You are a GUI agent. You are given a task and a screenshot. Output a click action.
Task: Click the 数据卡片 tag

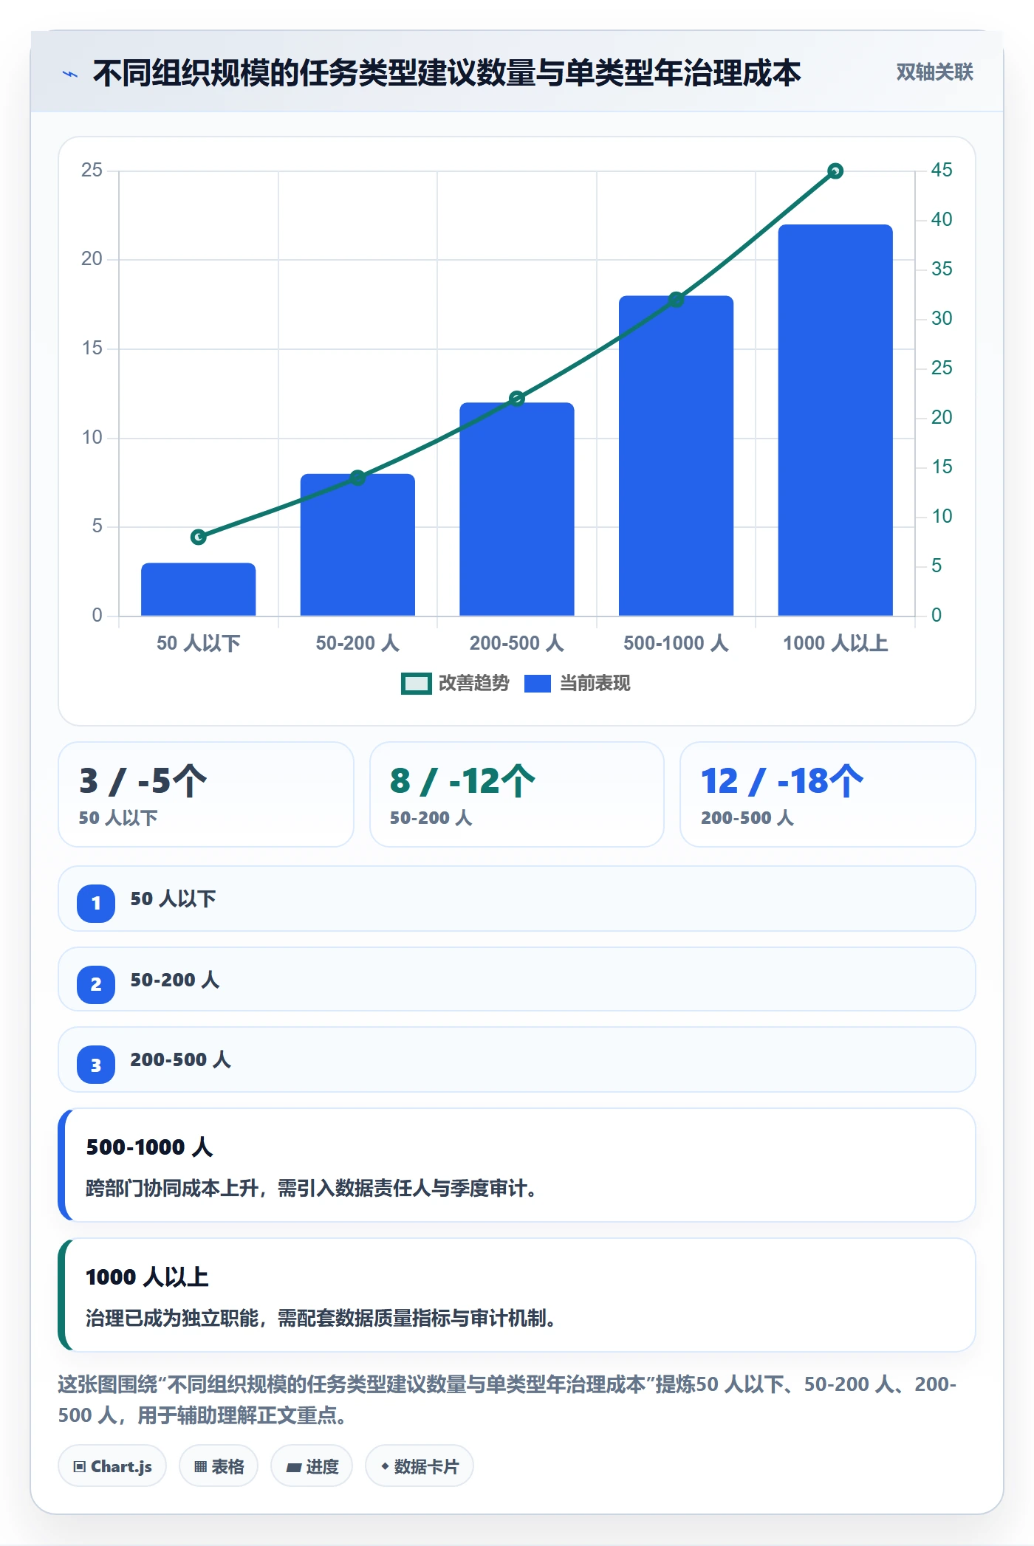(x=420, y=1466)
